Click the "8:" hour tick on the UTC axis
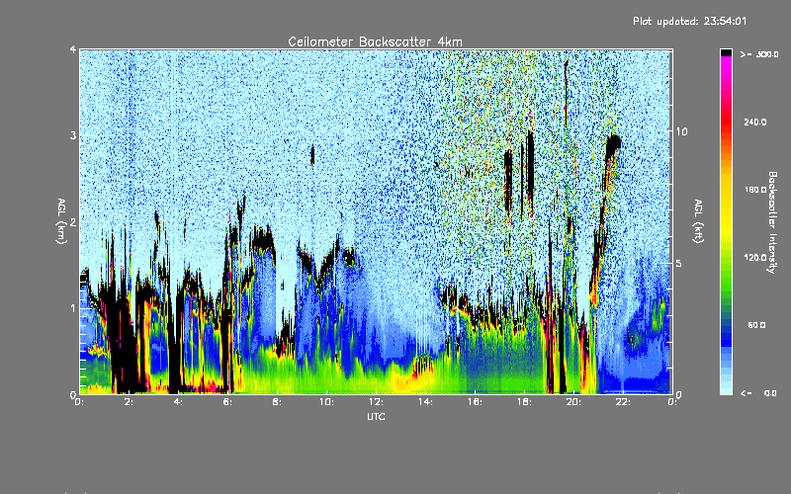The height and width of the screenshot is (494, 791). coord(278,402)
